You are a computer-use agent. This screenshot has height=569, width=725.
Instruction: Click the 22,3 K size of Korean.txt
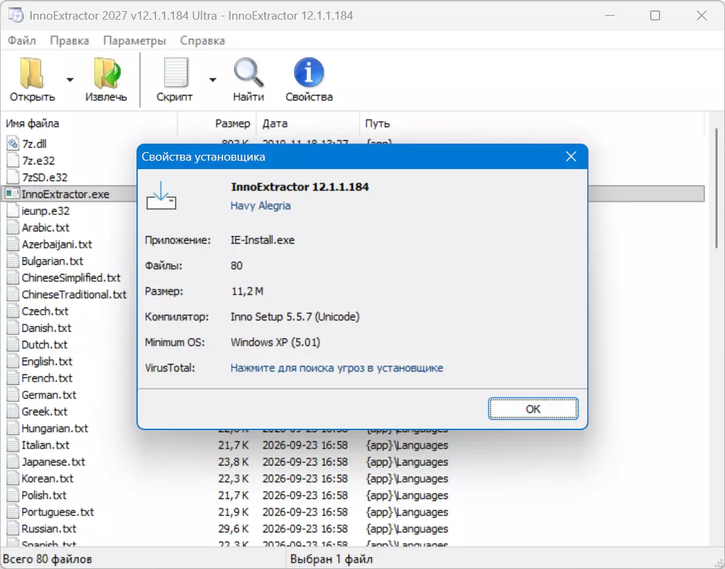234,479
